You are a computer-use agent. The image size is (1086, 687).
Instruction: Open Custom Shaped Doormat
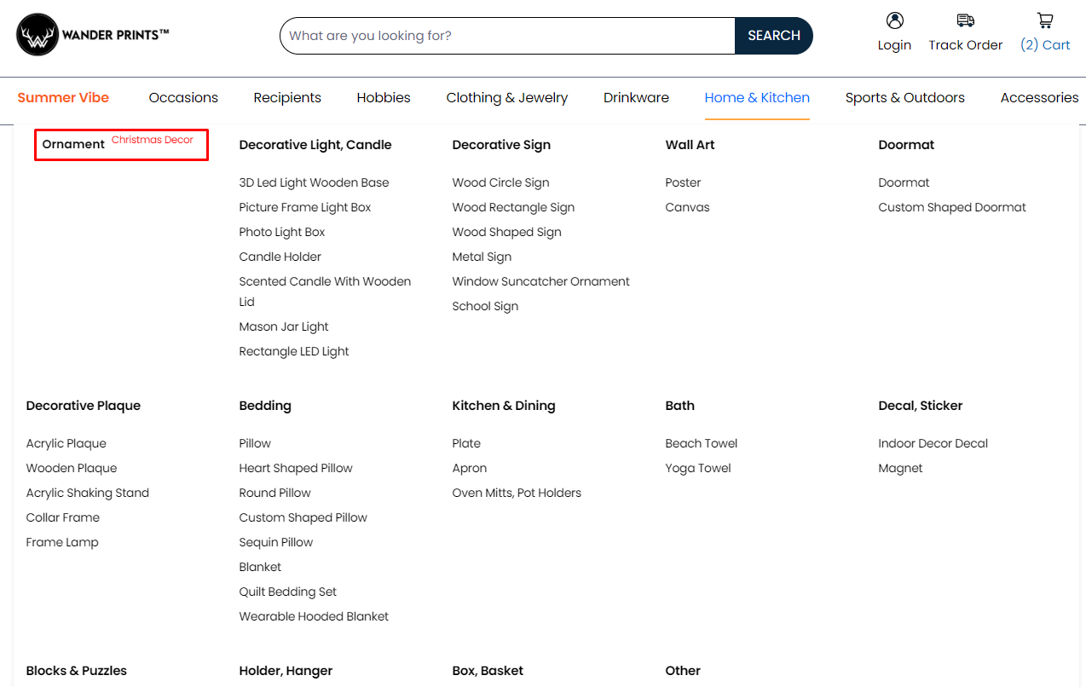tap(952, 207)
